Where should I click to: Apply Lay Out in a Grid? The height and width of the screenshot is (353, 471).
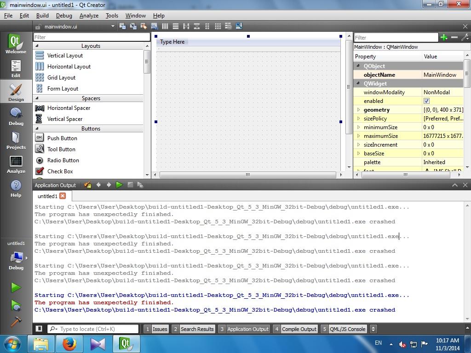[x=218, y=26]
